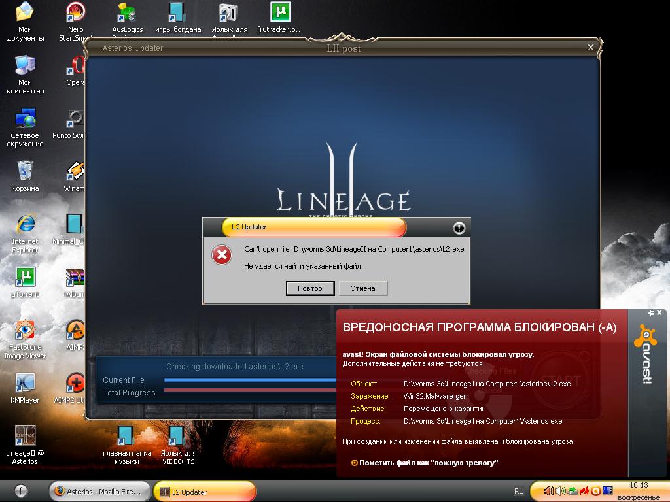670x502 pixels.
Task: Click the green speaker volume tray icon
Action: point(560,492)
